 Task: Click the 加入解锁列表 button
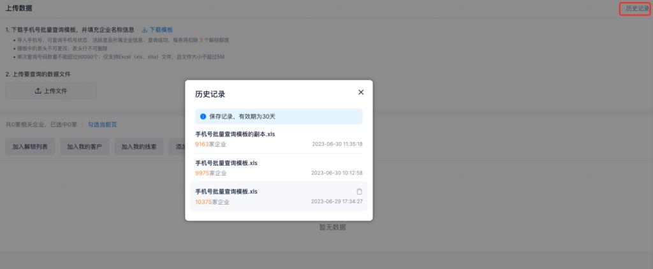(30, 147)
